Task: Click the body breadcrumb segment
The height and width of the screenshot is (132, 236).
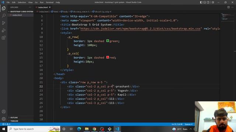Action: 65,11
